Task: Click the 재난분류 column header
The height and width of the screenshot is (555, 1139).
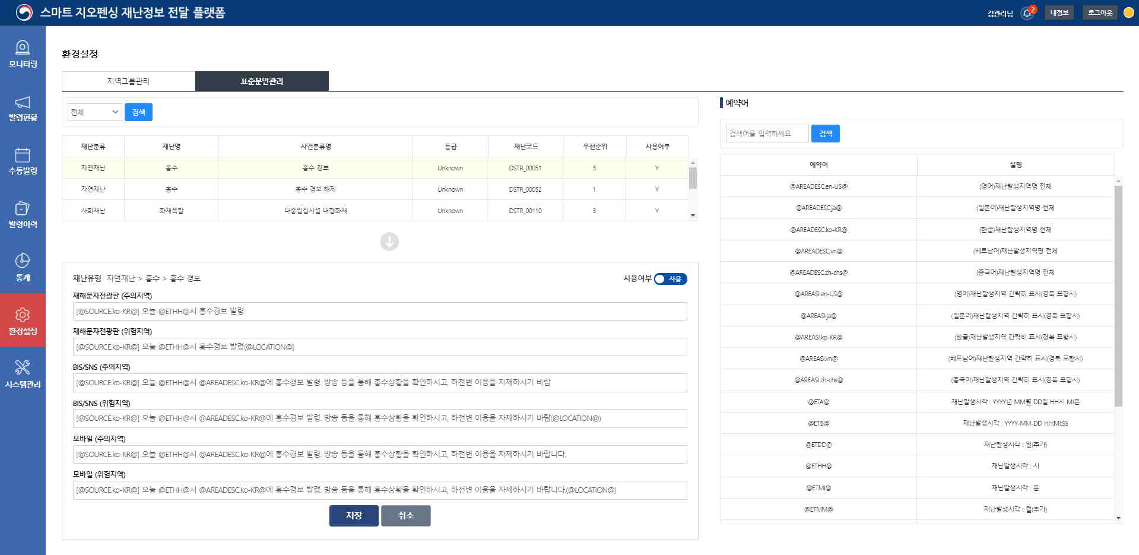Action: tap(93, 147)
